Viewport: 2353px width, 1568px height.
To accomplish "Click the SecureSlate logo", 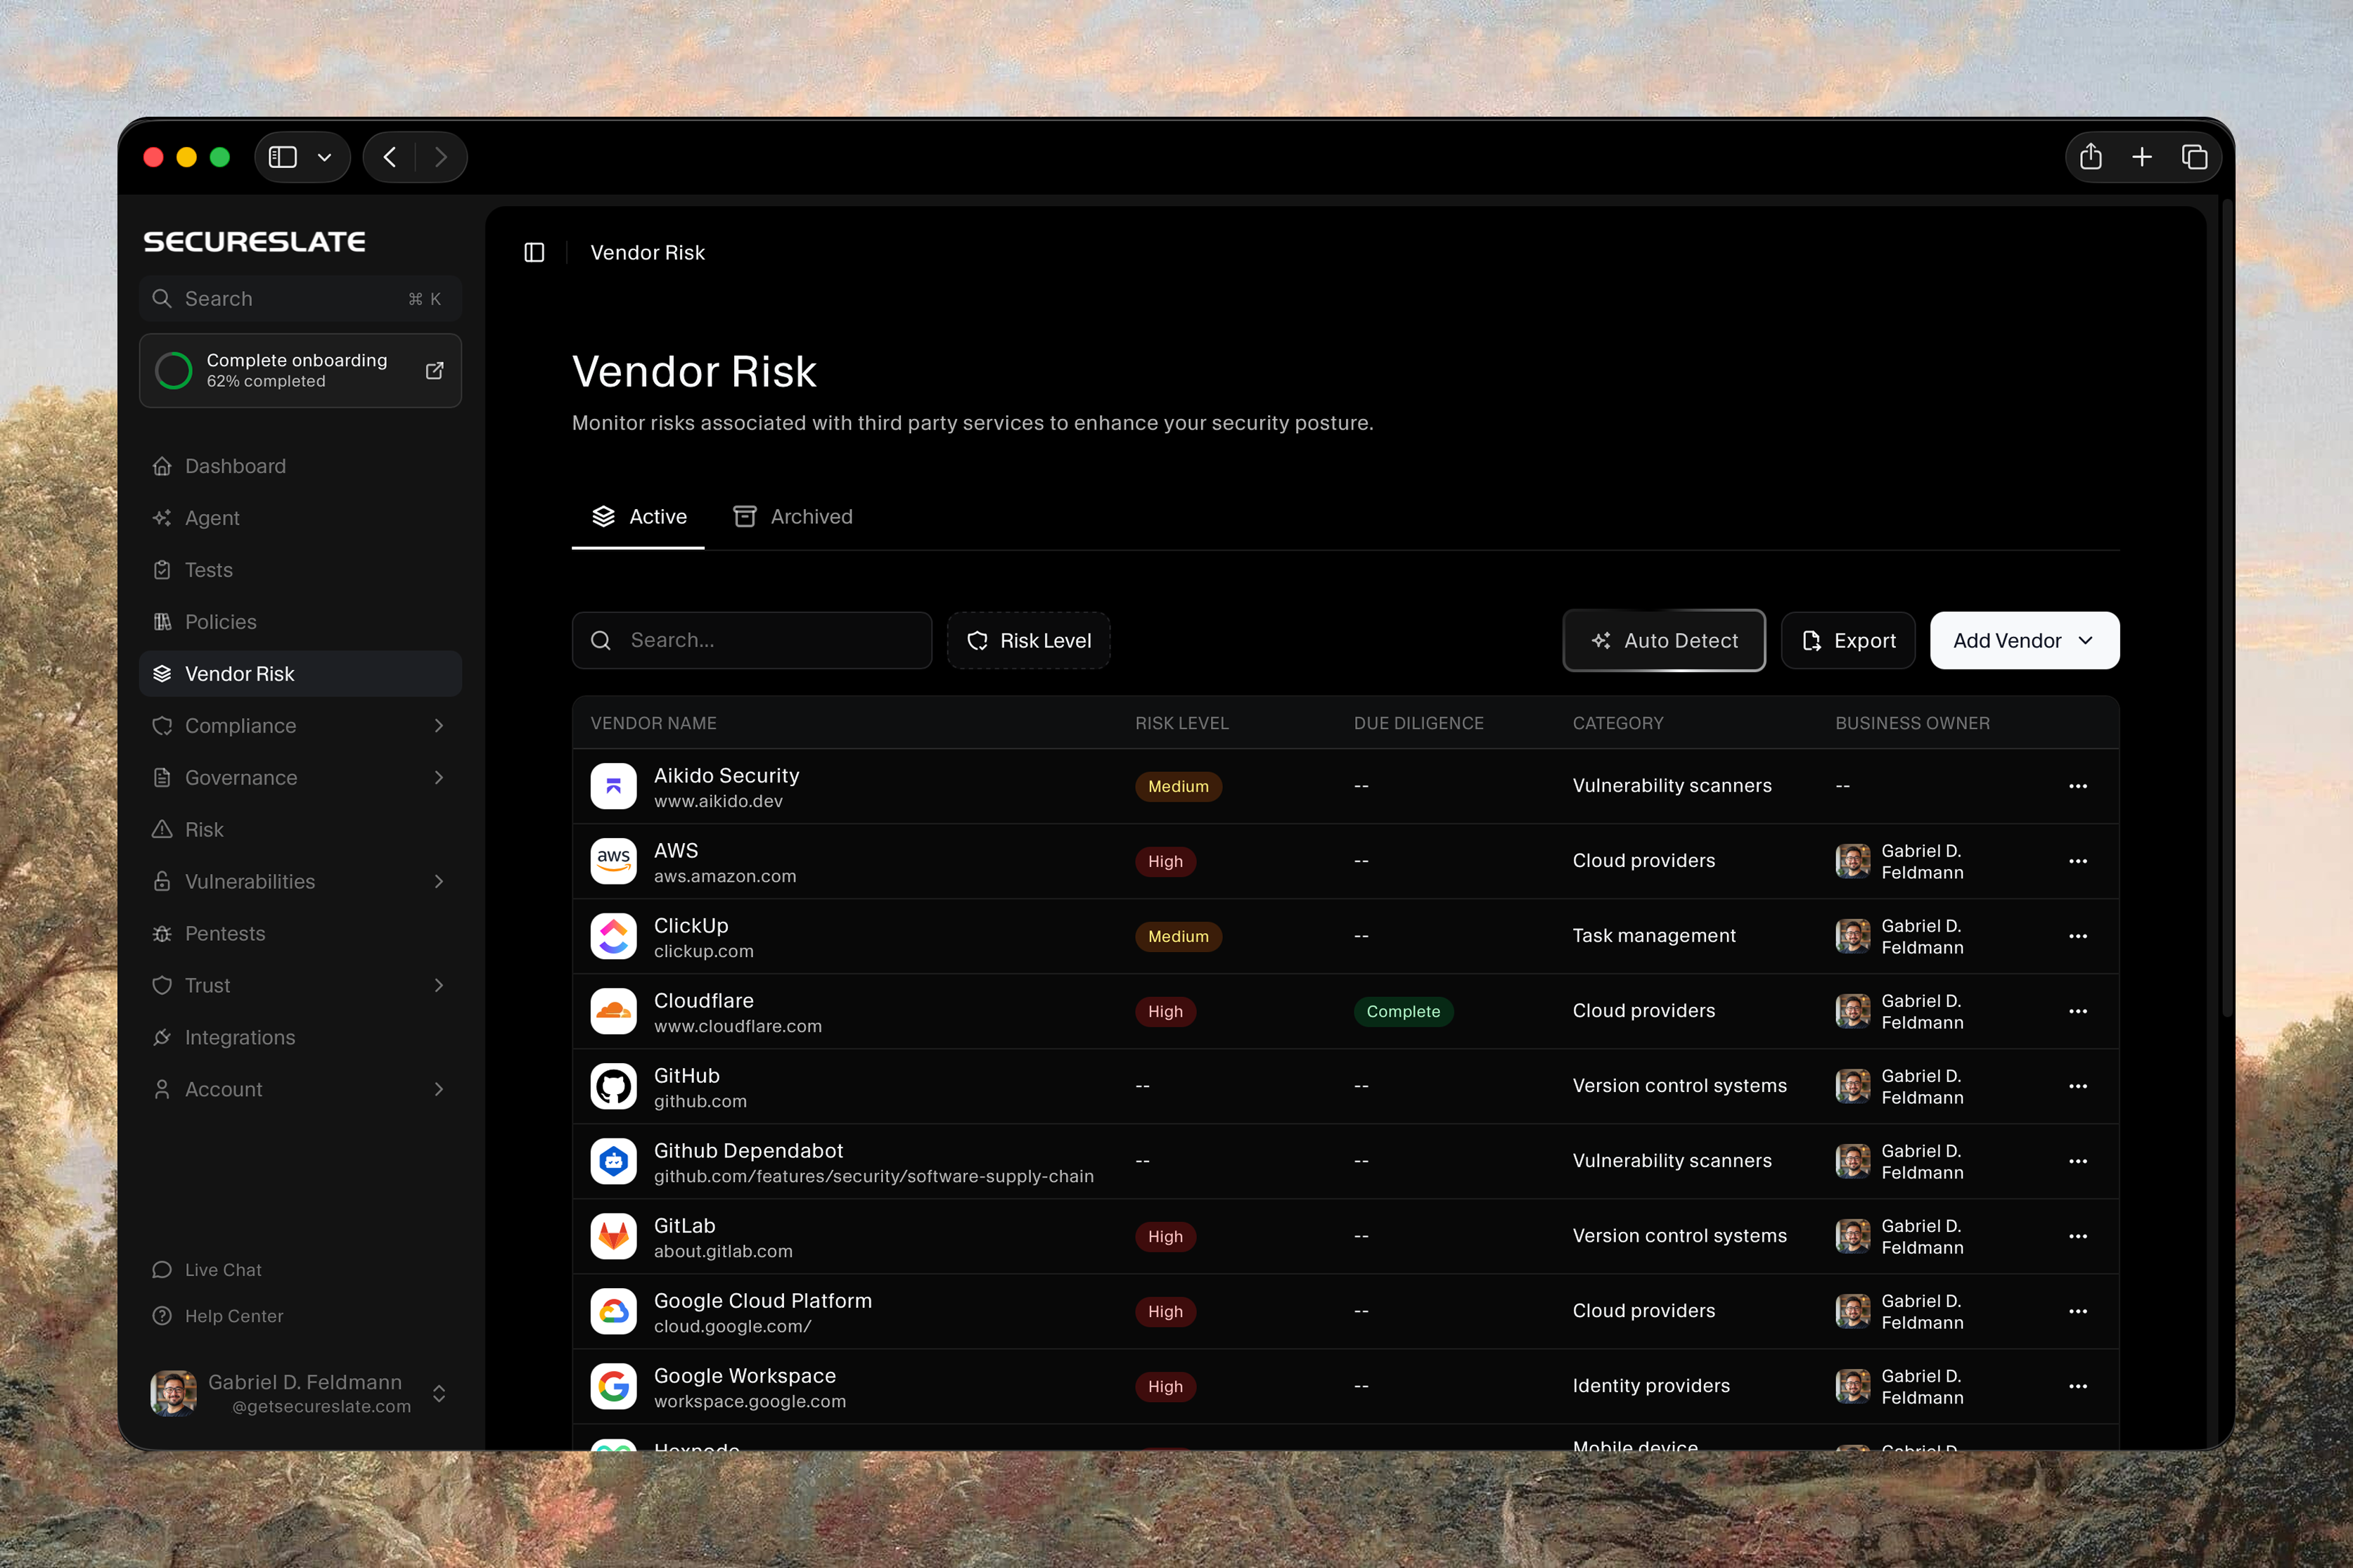I will (255, 241).
